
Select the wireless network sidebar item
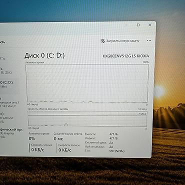(x=9, y=101)
